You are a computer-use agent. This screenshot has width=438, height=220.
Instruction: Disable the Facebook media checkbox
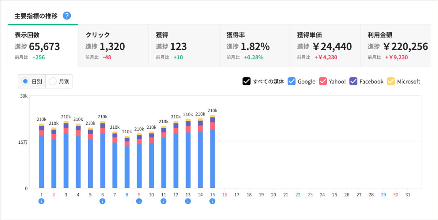(x=354, y=81)
